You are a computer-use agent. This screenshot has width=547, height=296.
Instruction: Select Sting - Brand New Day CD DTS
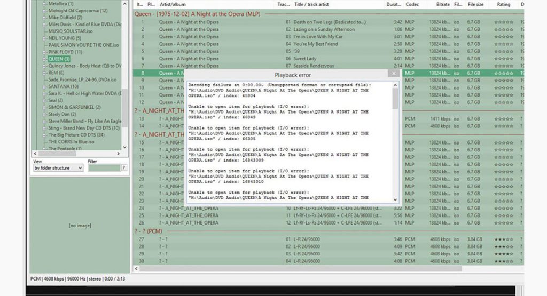coord(84,128)
